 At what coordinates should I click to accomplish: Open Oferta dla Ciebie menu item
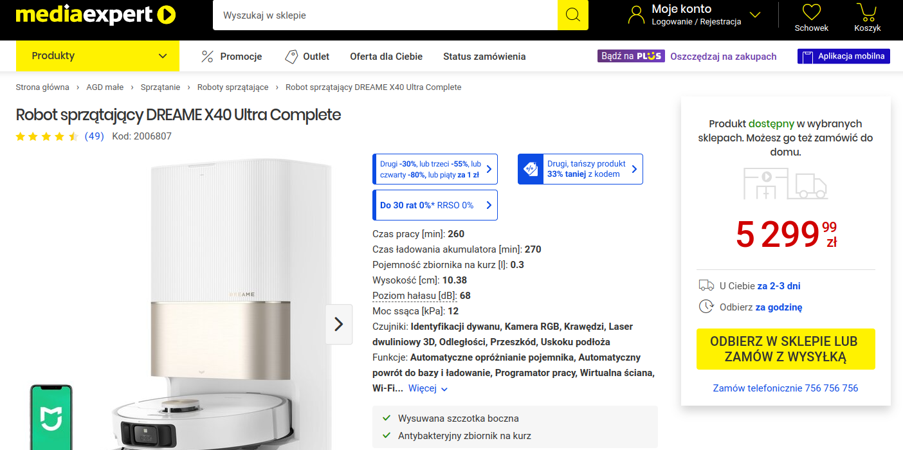click(x=386, y=57)
